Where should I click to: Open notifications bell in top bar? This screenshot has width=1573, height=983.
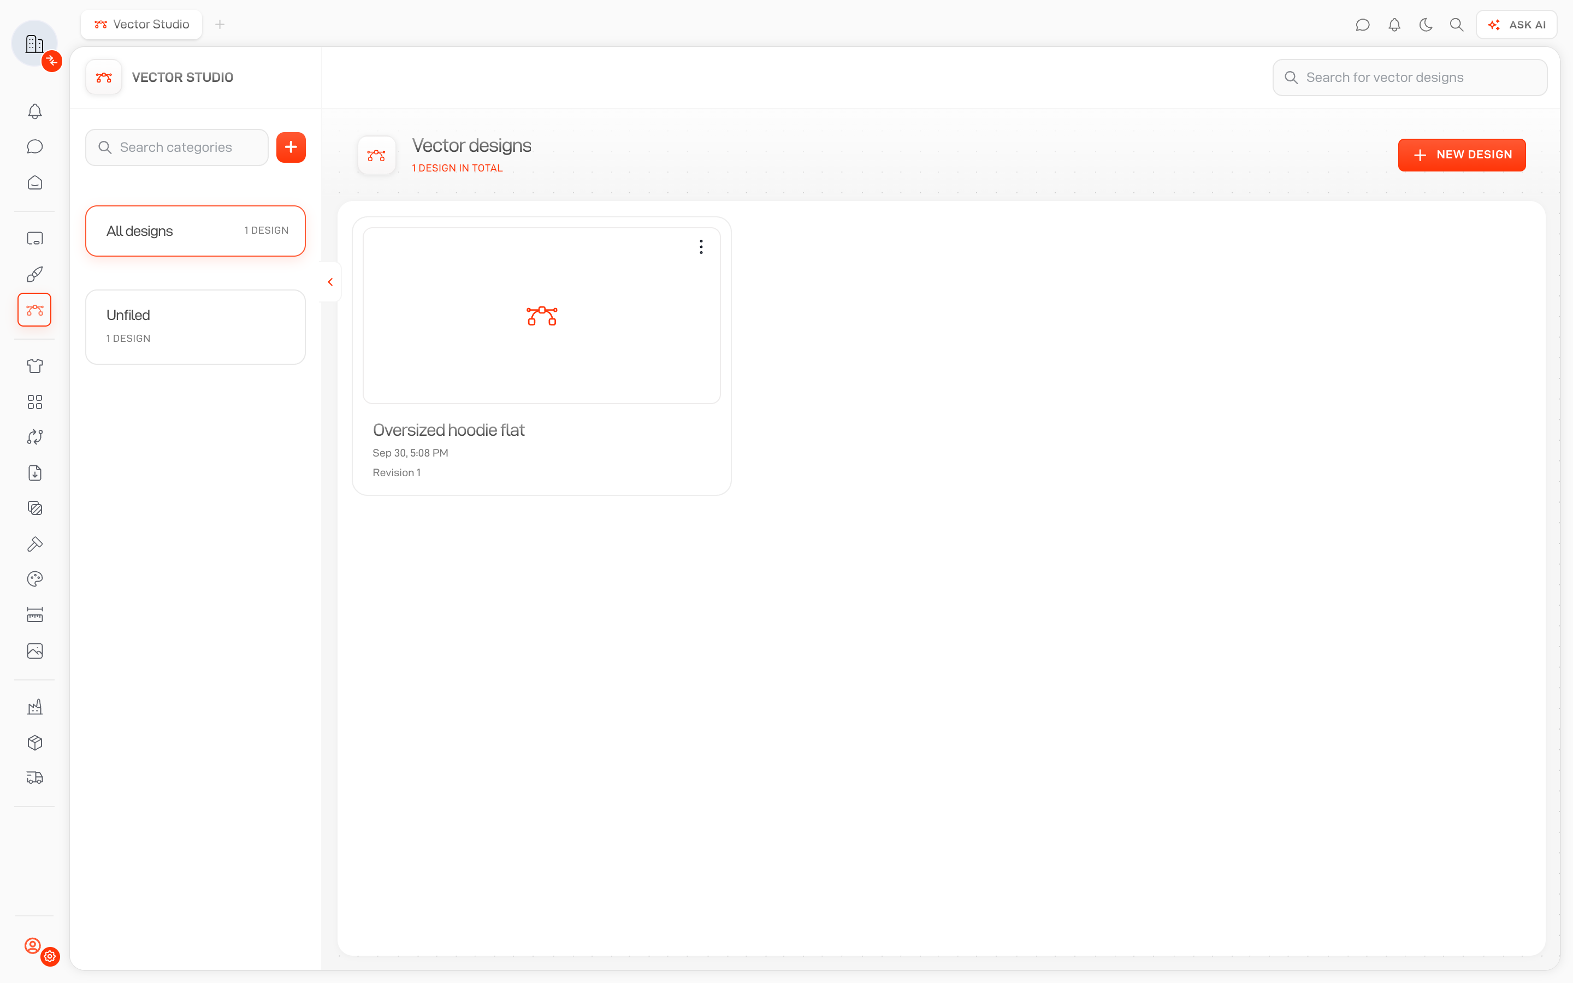click(x=1394, y=25)
